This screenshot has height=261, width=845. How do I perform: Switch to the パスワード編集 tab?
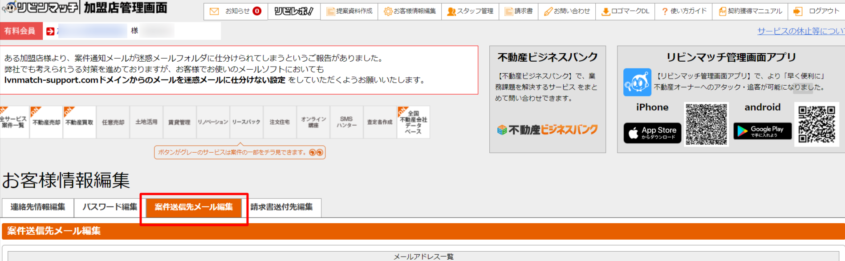(x=110, y=207)
